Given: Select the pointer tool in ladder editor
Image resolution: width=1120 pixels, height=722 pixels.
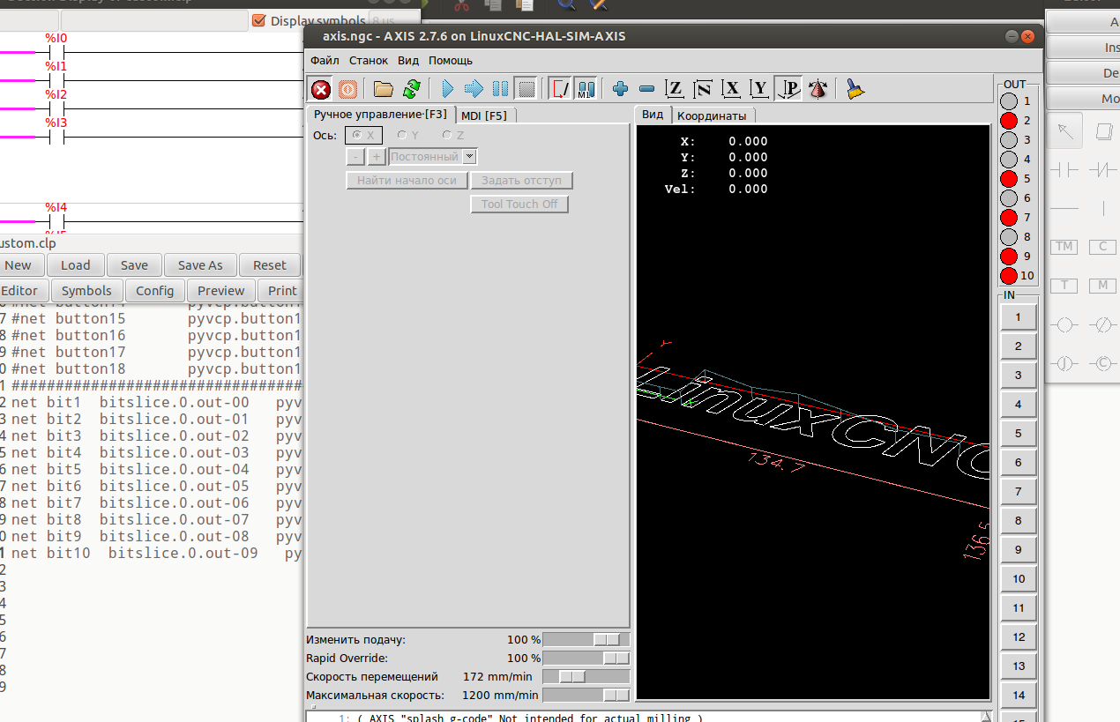Looking at the screenshot, I should coord(1064,131).
